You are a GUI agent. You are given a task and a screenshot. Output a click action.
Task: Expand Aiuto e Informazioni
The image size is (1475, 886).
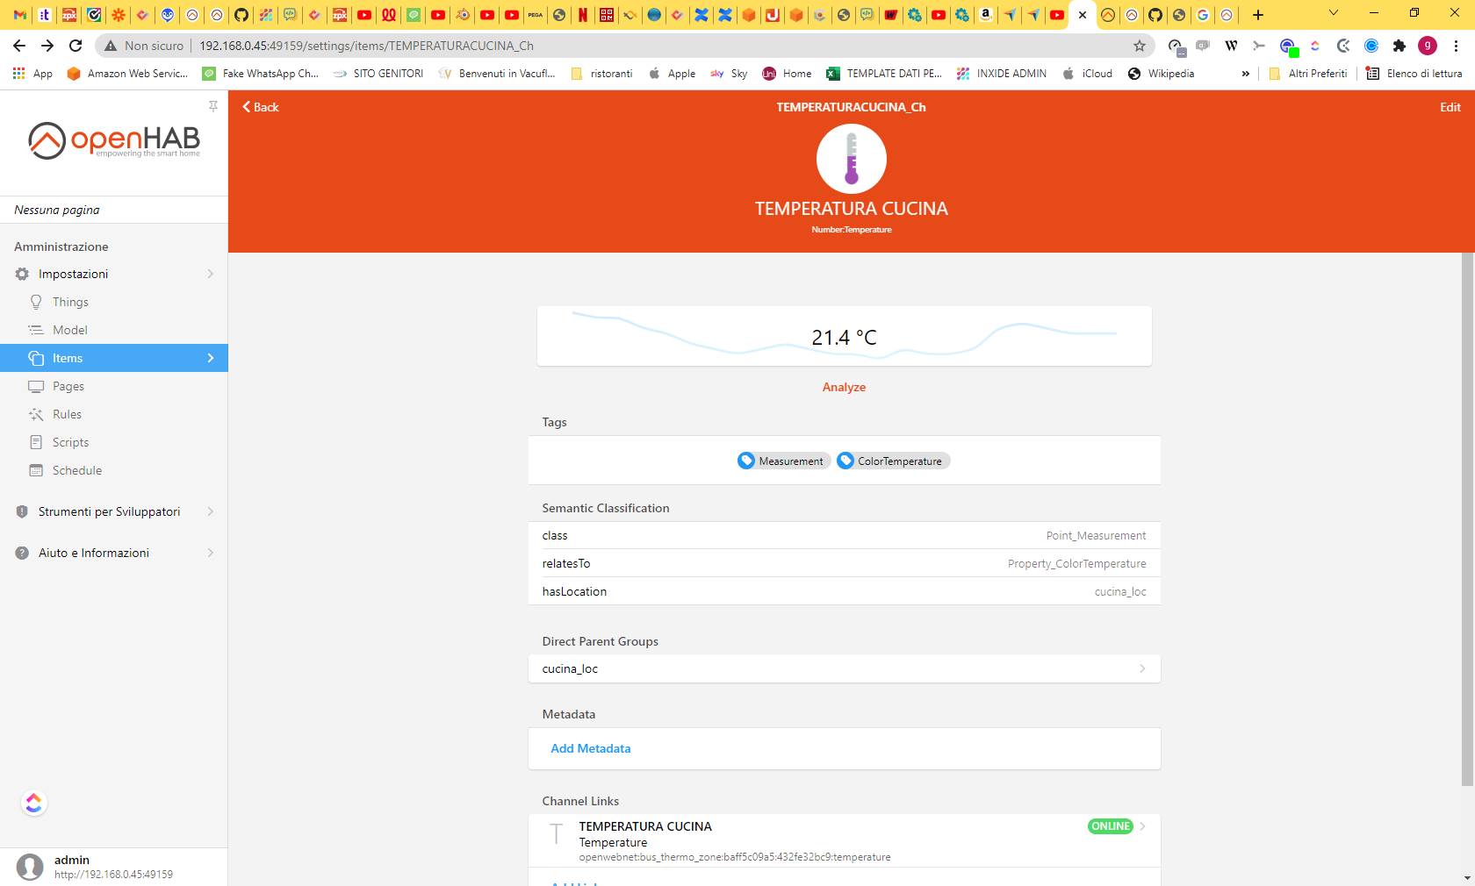pos(114,553)
